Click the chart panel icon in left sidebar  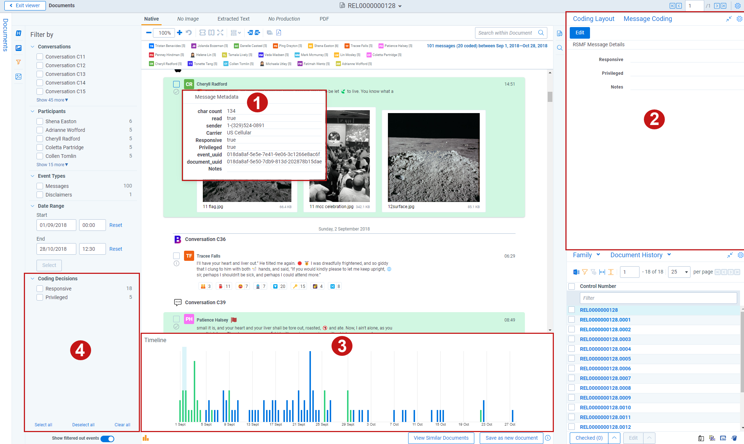[18, 48]
